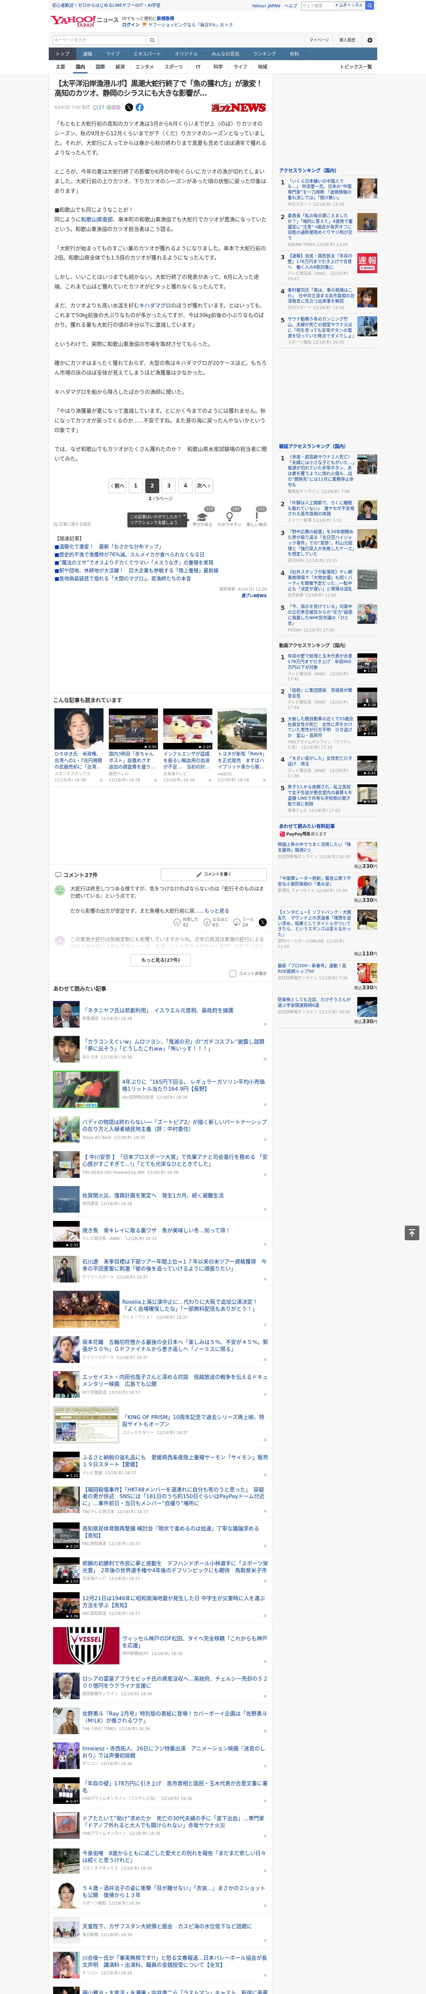Screen dimensions: 426x1994
Task: Open the 速報 tab in main nav
Action: coord(87,54)
